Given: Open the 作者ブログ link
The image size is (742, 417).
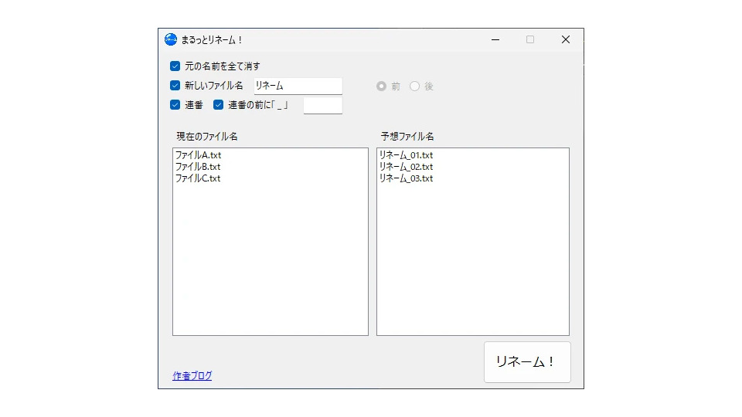Looking at the screenshot, I should pos(192,376).
